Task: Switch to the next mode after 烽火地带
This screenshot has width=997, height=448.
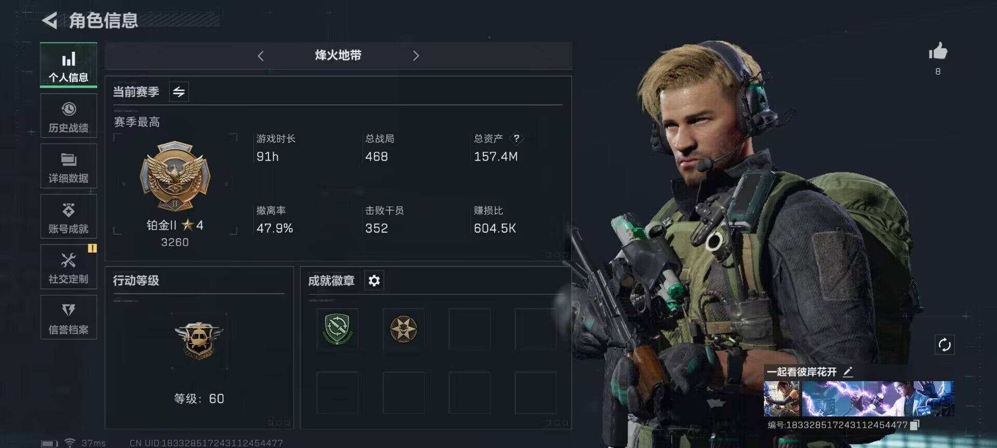Action: (x=415, y=55)
